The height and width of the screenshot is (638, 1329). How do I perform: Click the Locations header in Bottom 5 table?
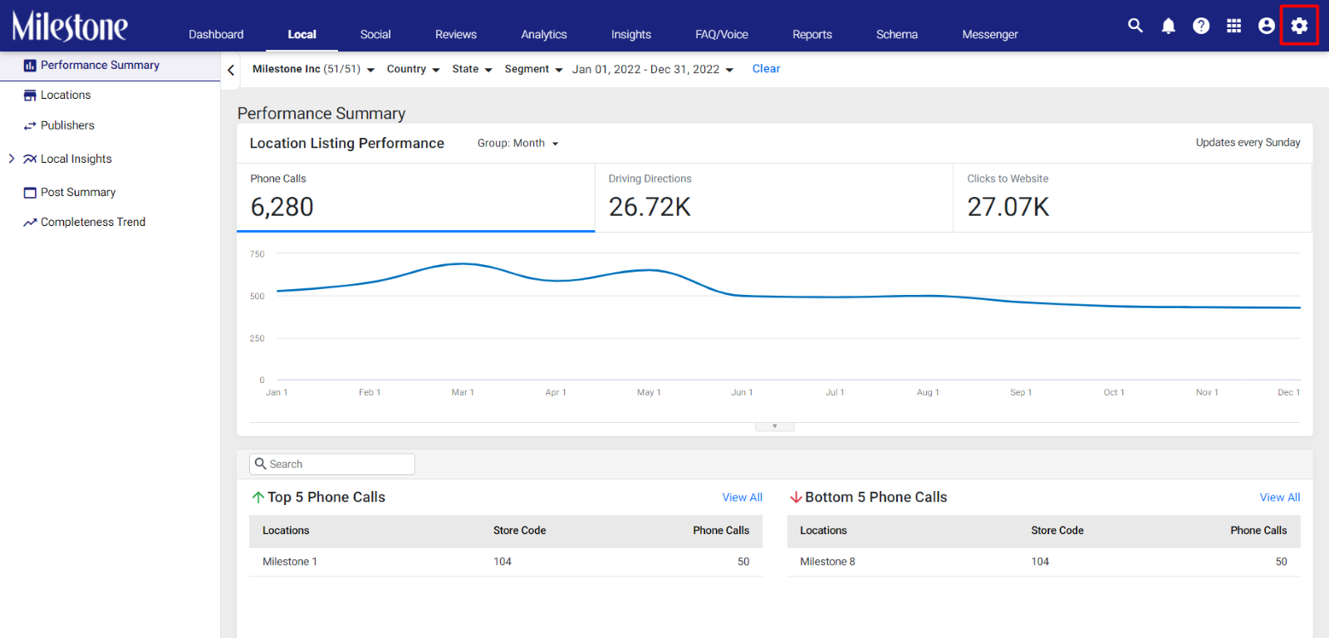823,531
